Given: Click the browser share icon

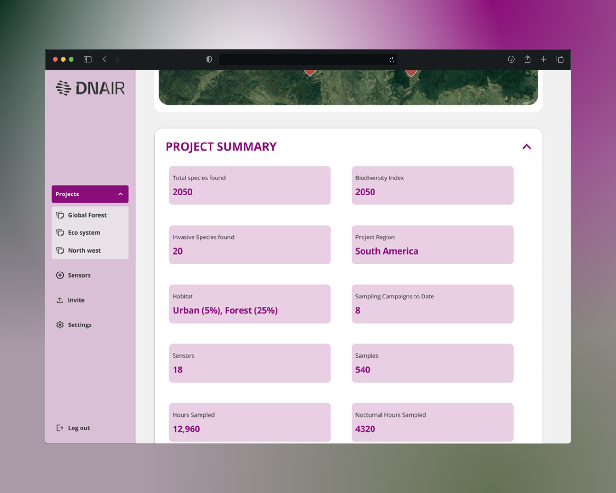Looking at the screenshot, I should click(527, 59).
